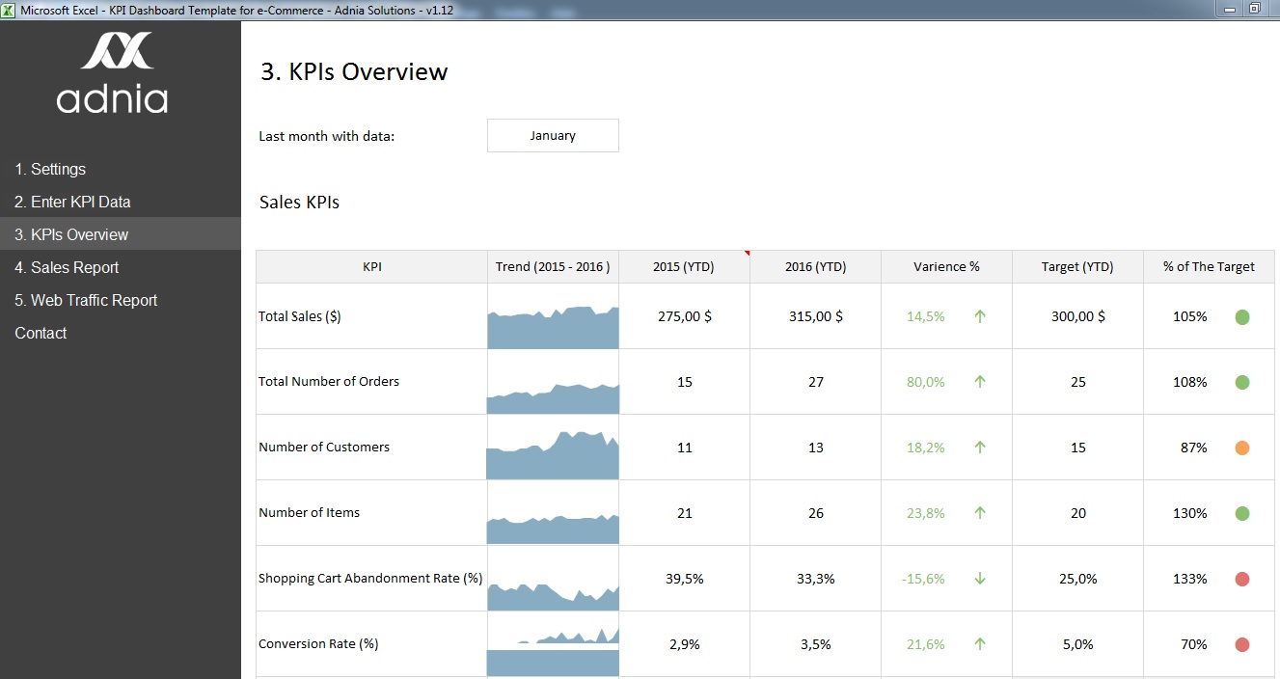
Task: Click the Shopping Cart Abandonment Rate sparkline
Action: click(x=553, y=596)
